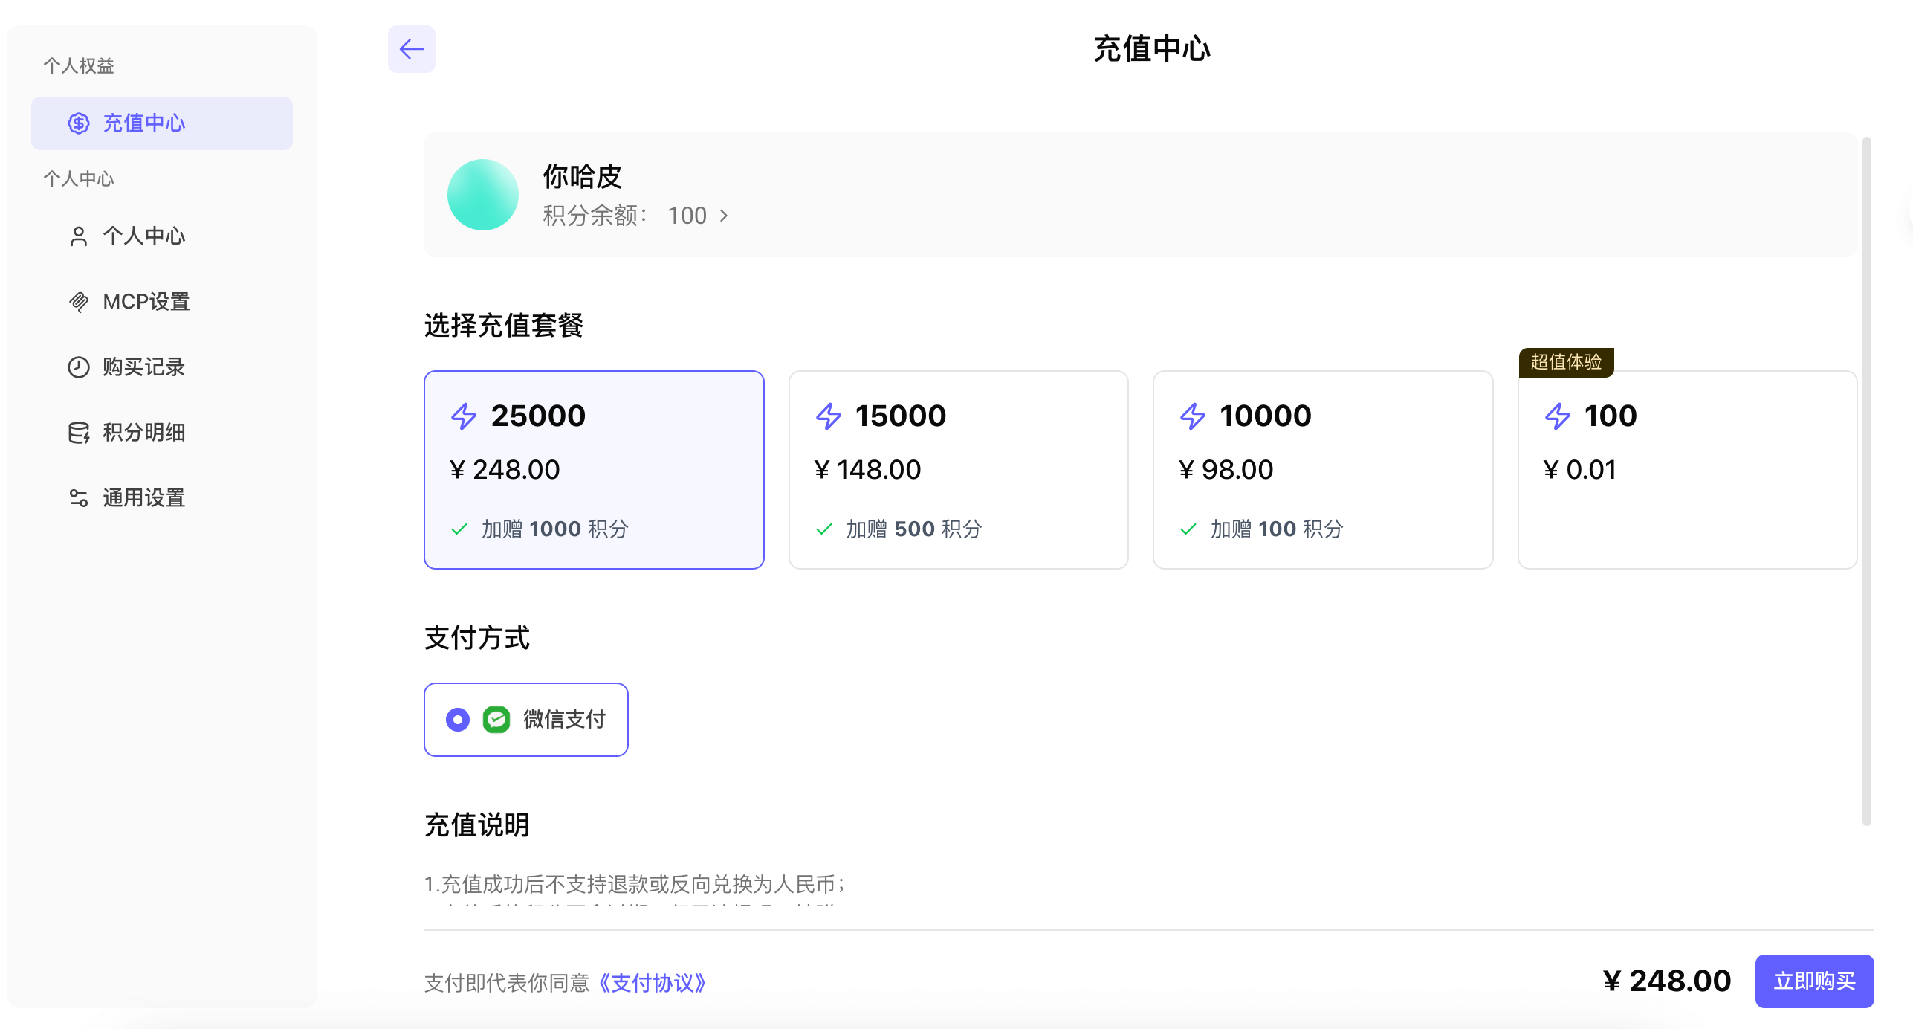Click the MCP设置 paperclip icon
The image size is (1913, 1029).
point(78,302)
